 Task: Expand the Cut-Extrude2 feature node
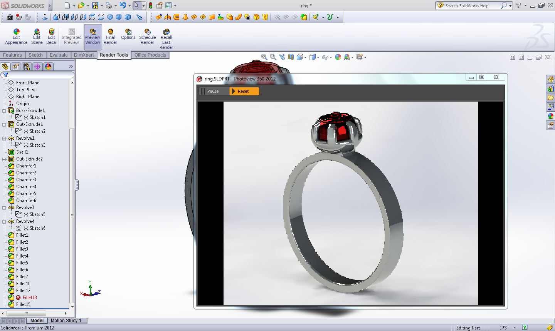[4, 159]
